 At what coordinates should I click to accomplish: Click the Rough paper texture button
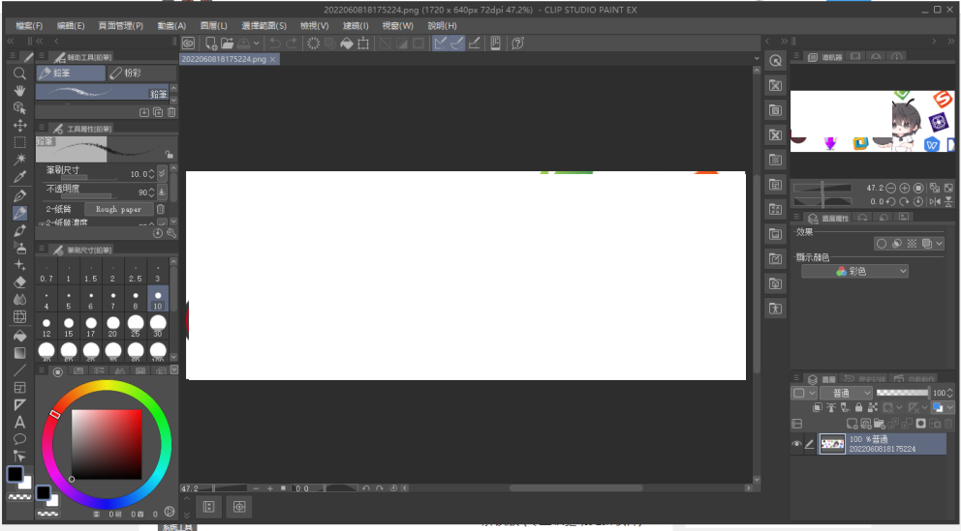coord(118,209)
